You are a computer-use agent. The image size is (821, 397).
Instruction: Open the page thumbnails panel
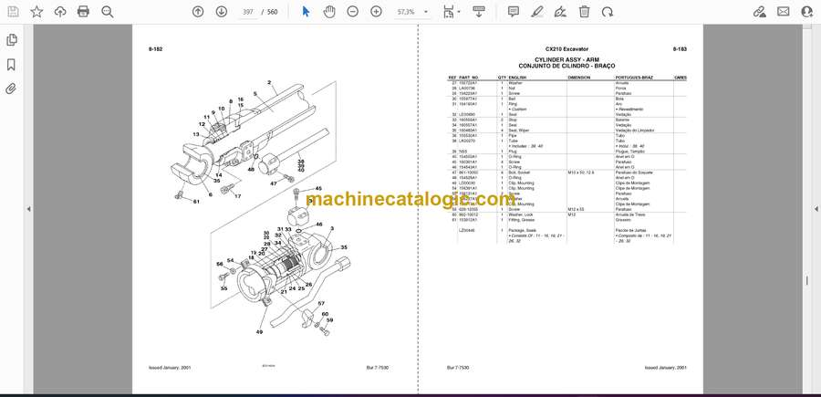point(11,40)
